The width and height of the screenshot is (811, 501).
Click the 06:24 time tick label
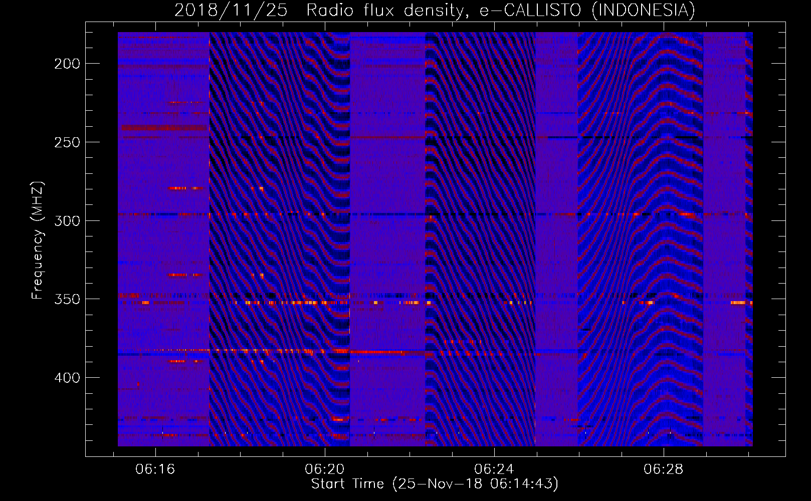(x=494, y=469)
